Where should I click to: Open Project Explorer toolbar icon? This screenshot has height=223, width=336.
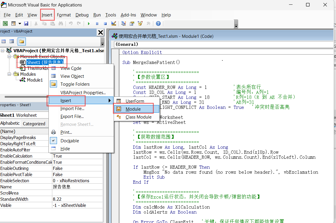click(123, 23)
